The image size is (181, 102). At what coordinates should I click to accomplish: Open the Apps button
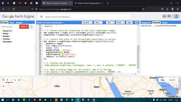[130, 23]
